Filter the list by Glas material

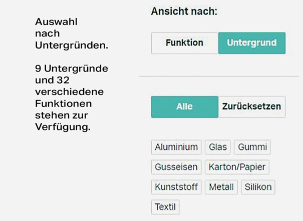(217, 147)
